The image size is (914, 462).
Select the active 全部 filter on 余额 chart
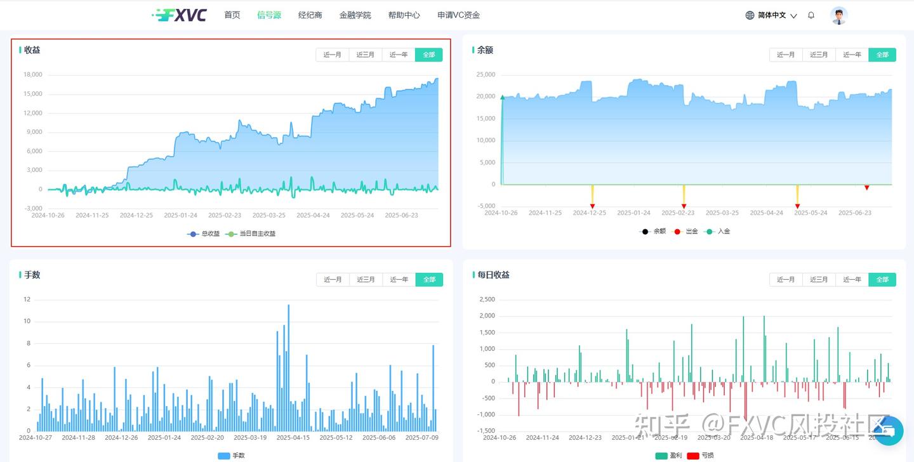point(882,55)
